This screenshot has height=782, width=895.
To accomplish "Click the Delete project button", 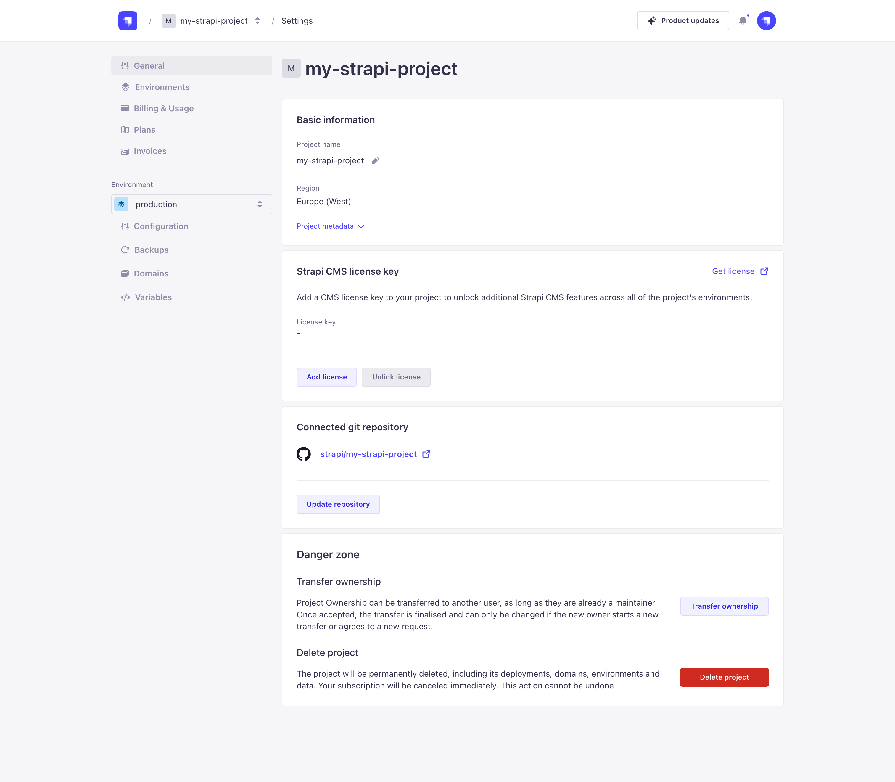I will (724, 677).
